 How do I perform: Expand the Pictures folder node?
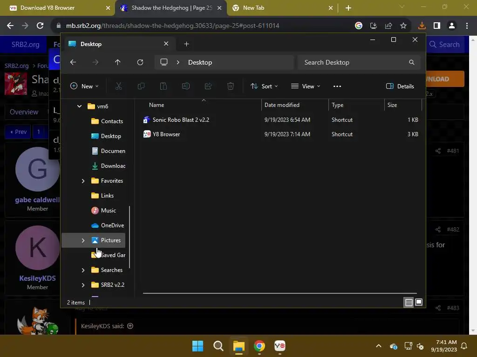[x=83, y=240]
